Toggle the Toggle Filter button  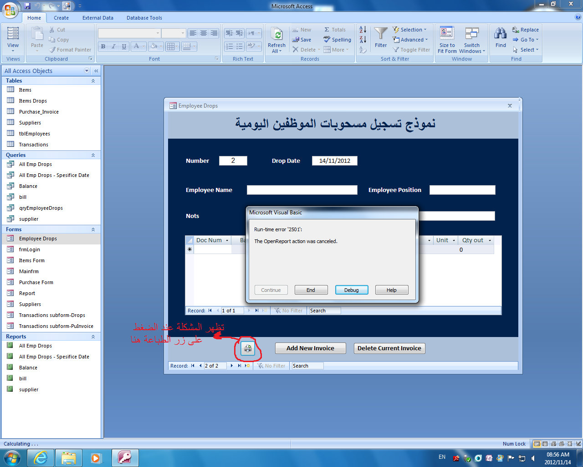[x=412, y=50]
